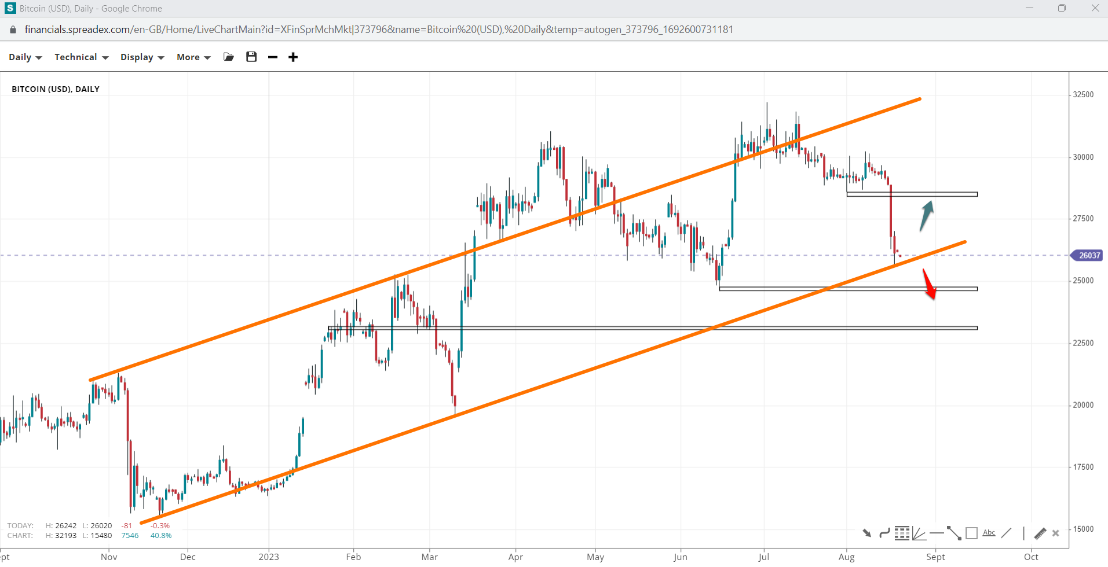This screenshot has height=567, width=1108.
Task: Open the saved chart folder icon
Action: (x=229, y=57)
